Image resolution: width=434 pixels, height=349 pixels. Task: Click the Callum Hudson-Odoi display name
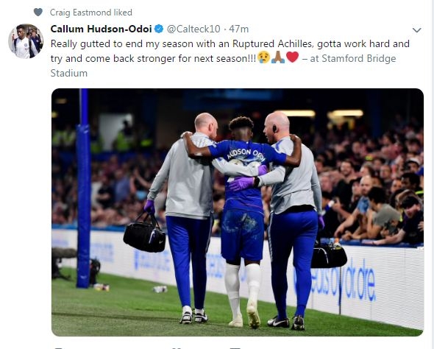tap(101, 29)
